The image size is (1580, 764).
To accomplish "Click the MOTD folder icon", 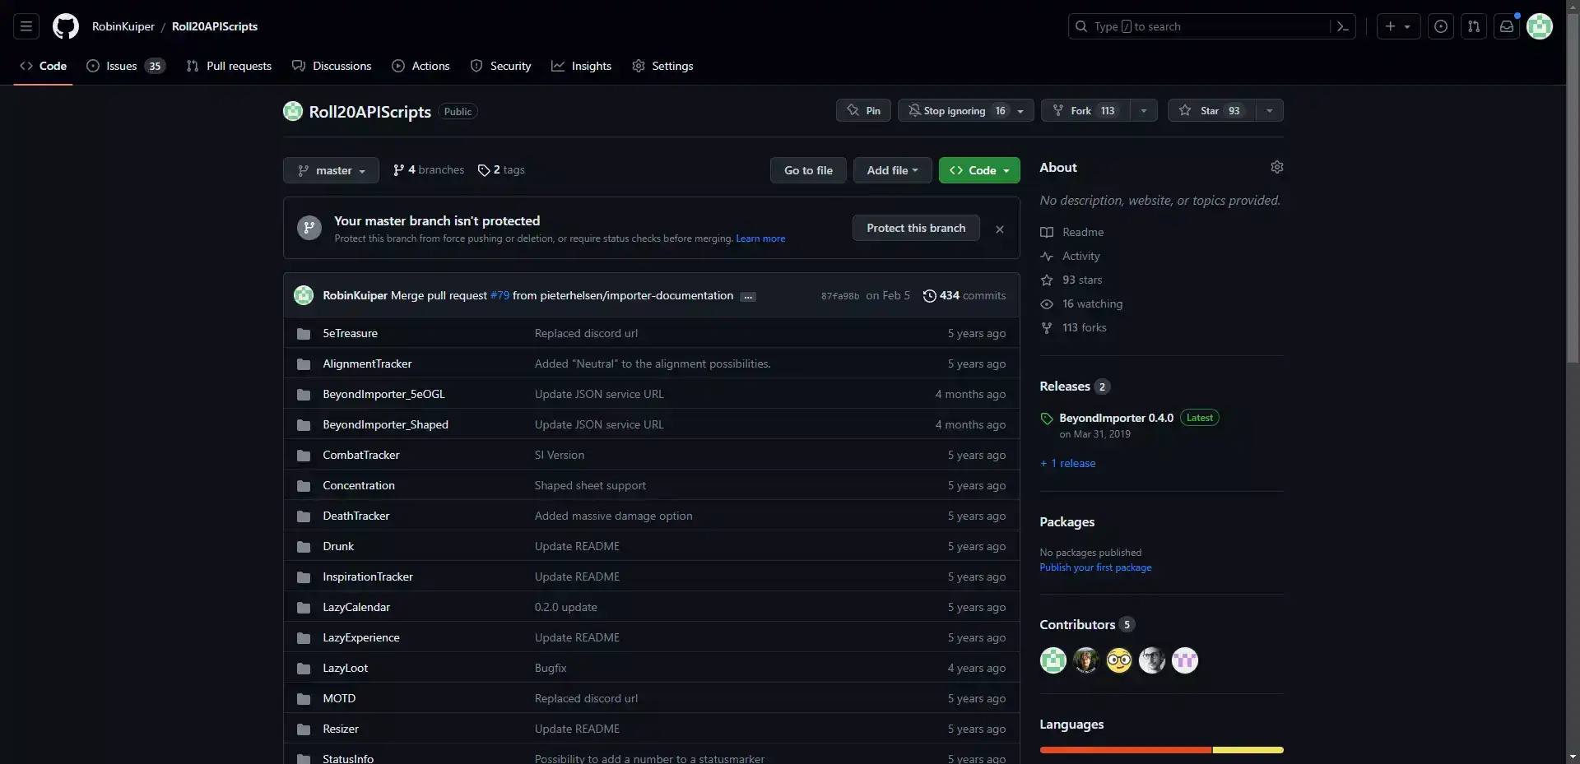I will click(x=304, y=698).
